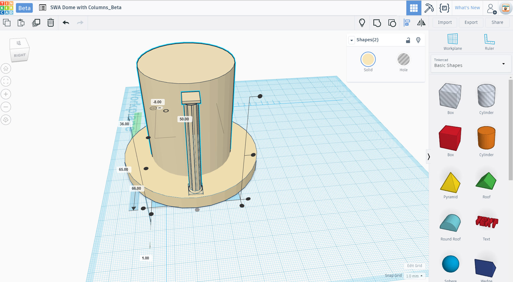Open the design list icon
This screenshot has width=513, height=282.
(43, 8)
